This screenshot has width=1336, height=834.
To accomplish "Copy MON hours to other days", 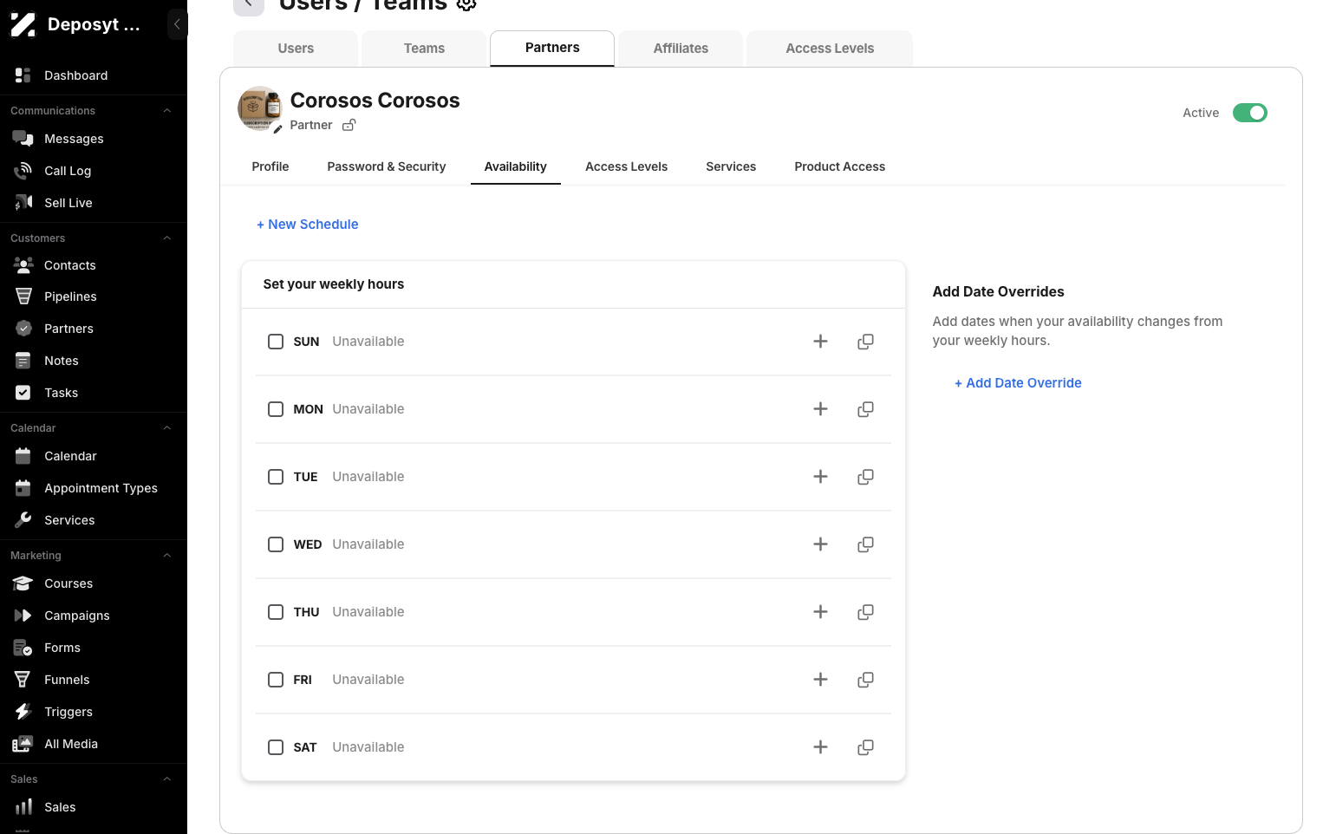I will click(865, 409).
